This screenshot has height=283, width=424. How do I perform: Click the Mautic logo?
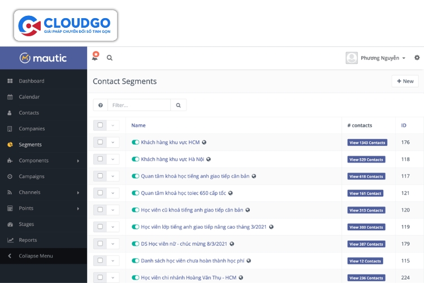coord(44,58)
